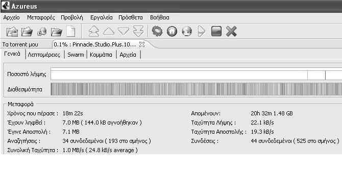The width and height of the screenshot is (342, 196).
Task: Open the Προβολή menu
Action: 72,18
